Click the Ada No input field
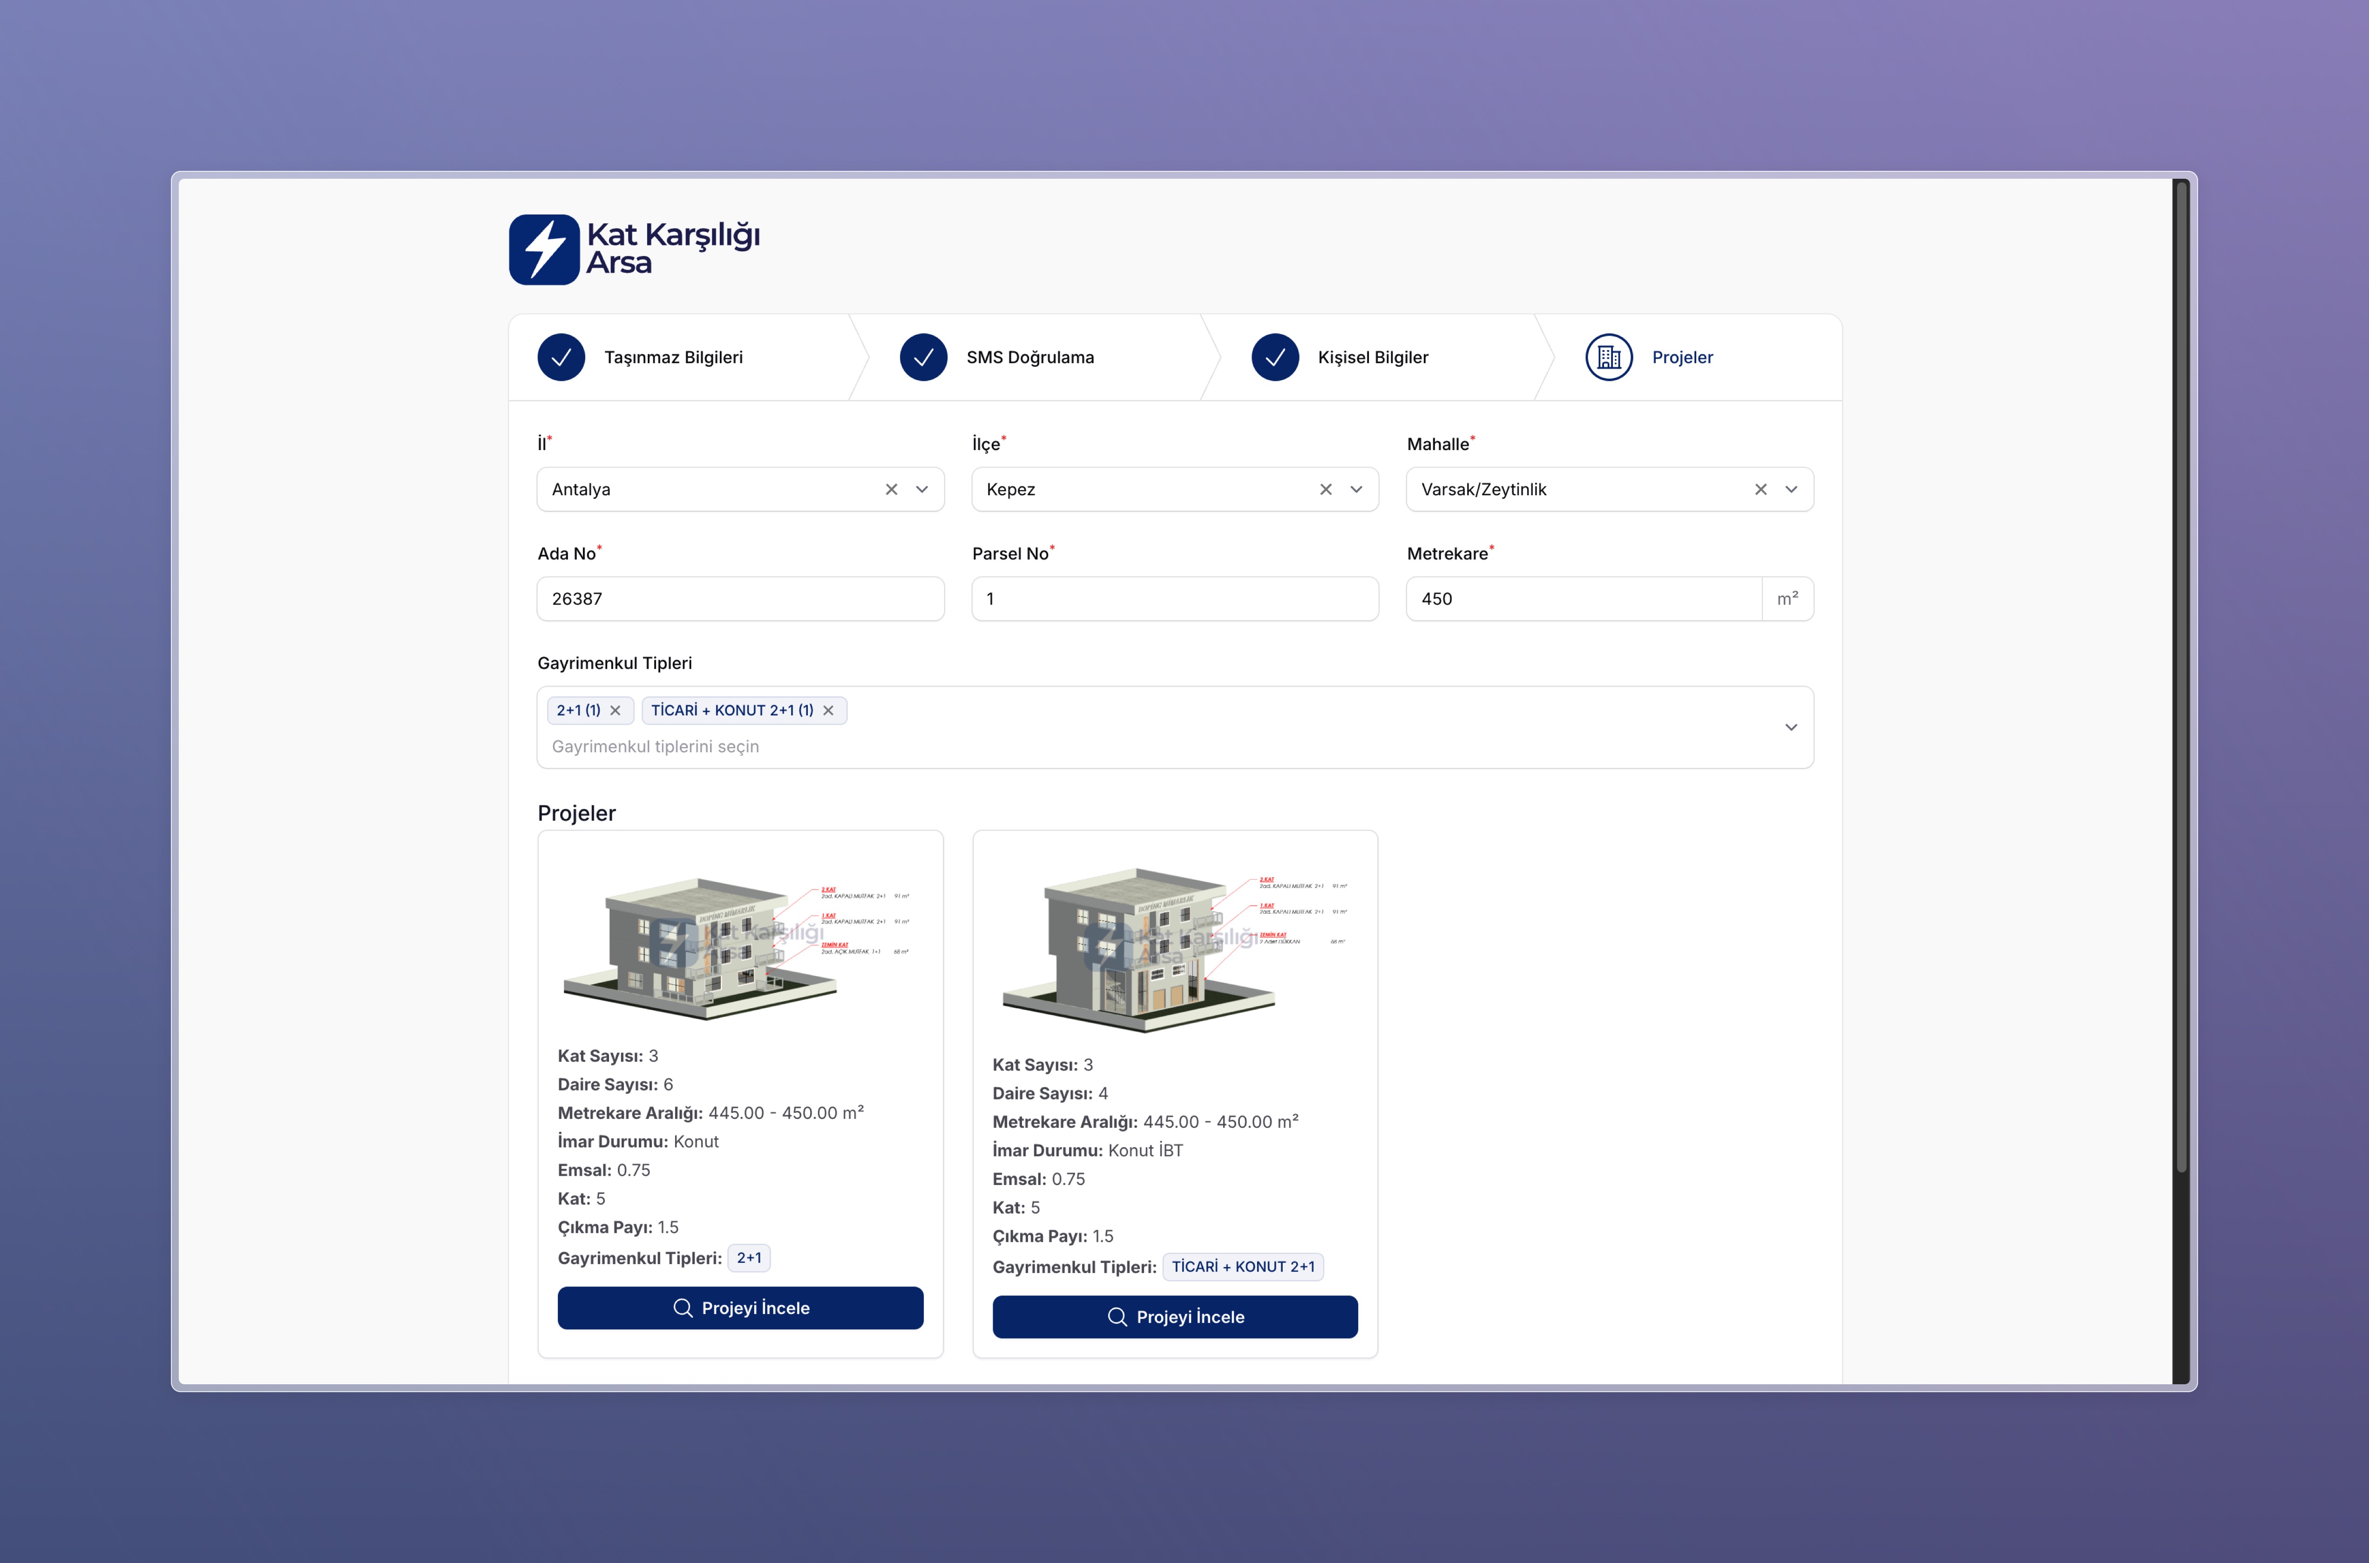The height and width of the screenshot is (1563, 2369). click(x=740, y=599)
